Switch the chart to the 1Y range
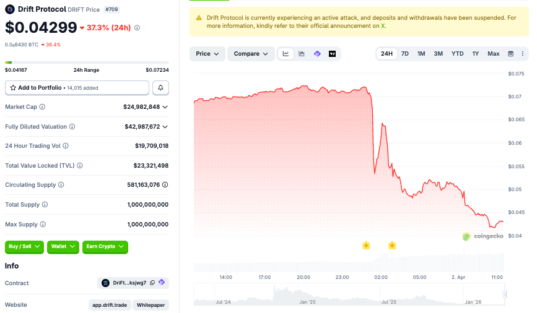 [476, 54]
